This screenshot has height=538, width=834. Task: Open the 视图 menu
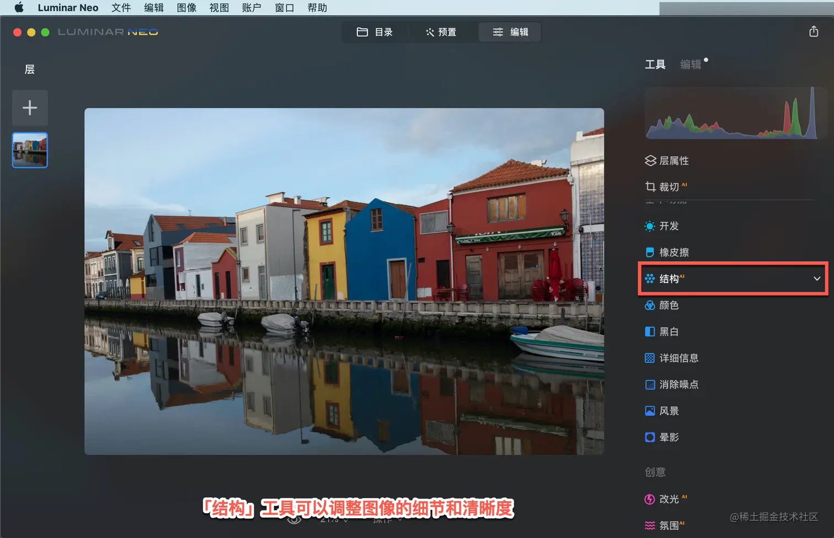tap(219, 8)
